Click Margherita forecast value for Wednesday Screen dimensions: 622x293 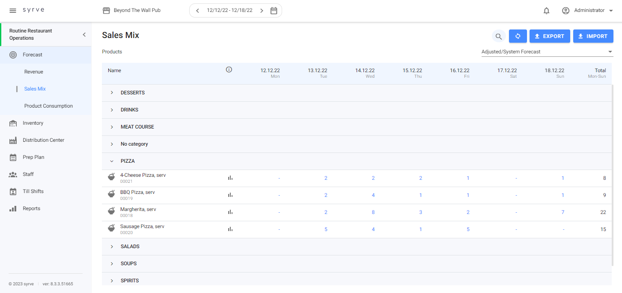(373, 212)
